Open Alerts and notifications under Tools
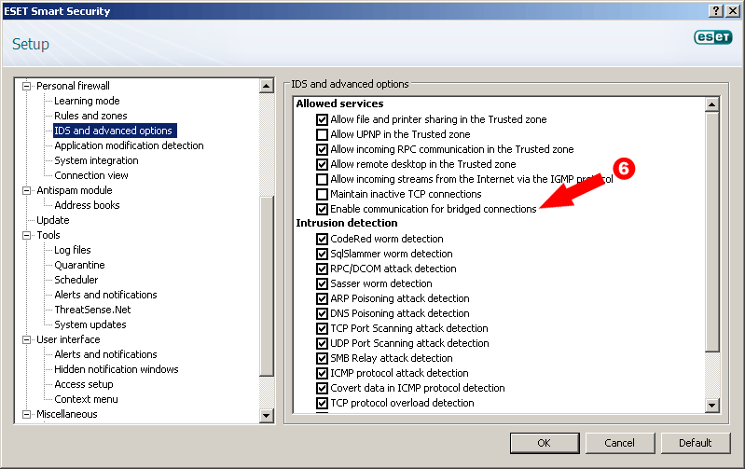 [x=105, y=295]
